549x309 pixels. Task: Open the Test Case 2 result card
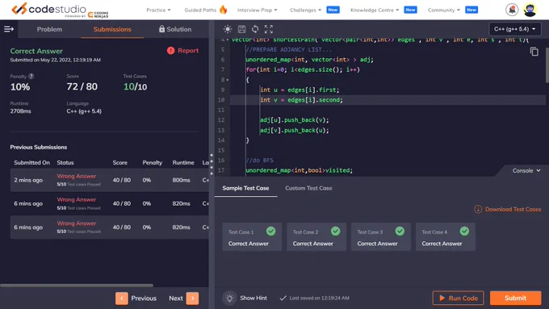click(x=316, y=237)
